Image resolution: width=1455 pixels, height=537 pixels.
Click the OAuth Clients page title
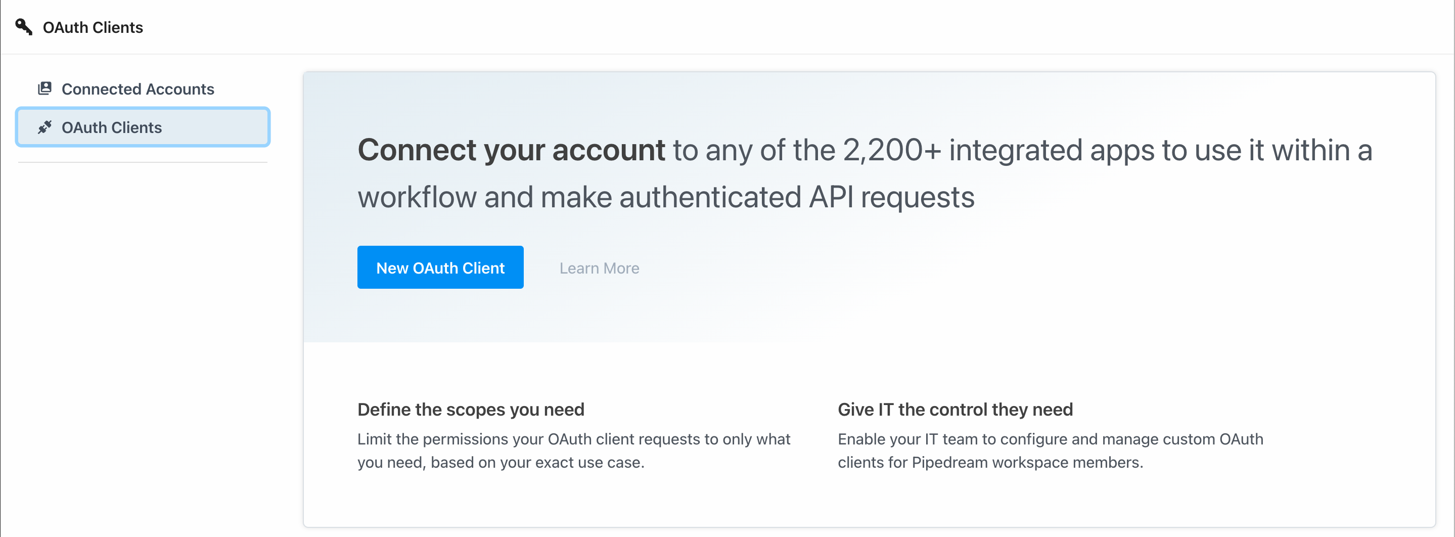[93, 27]
